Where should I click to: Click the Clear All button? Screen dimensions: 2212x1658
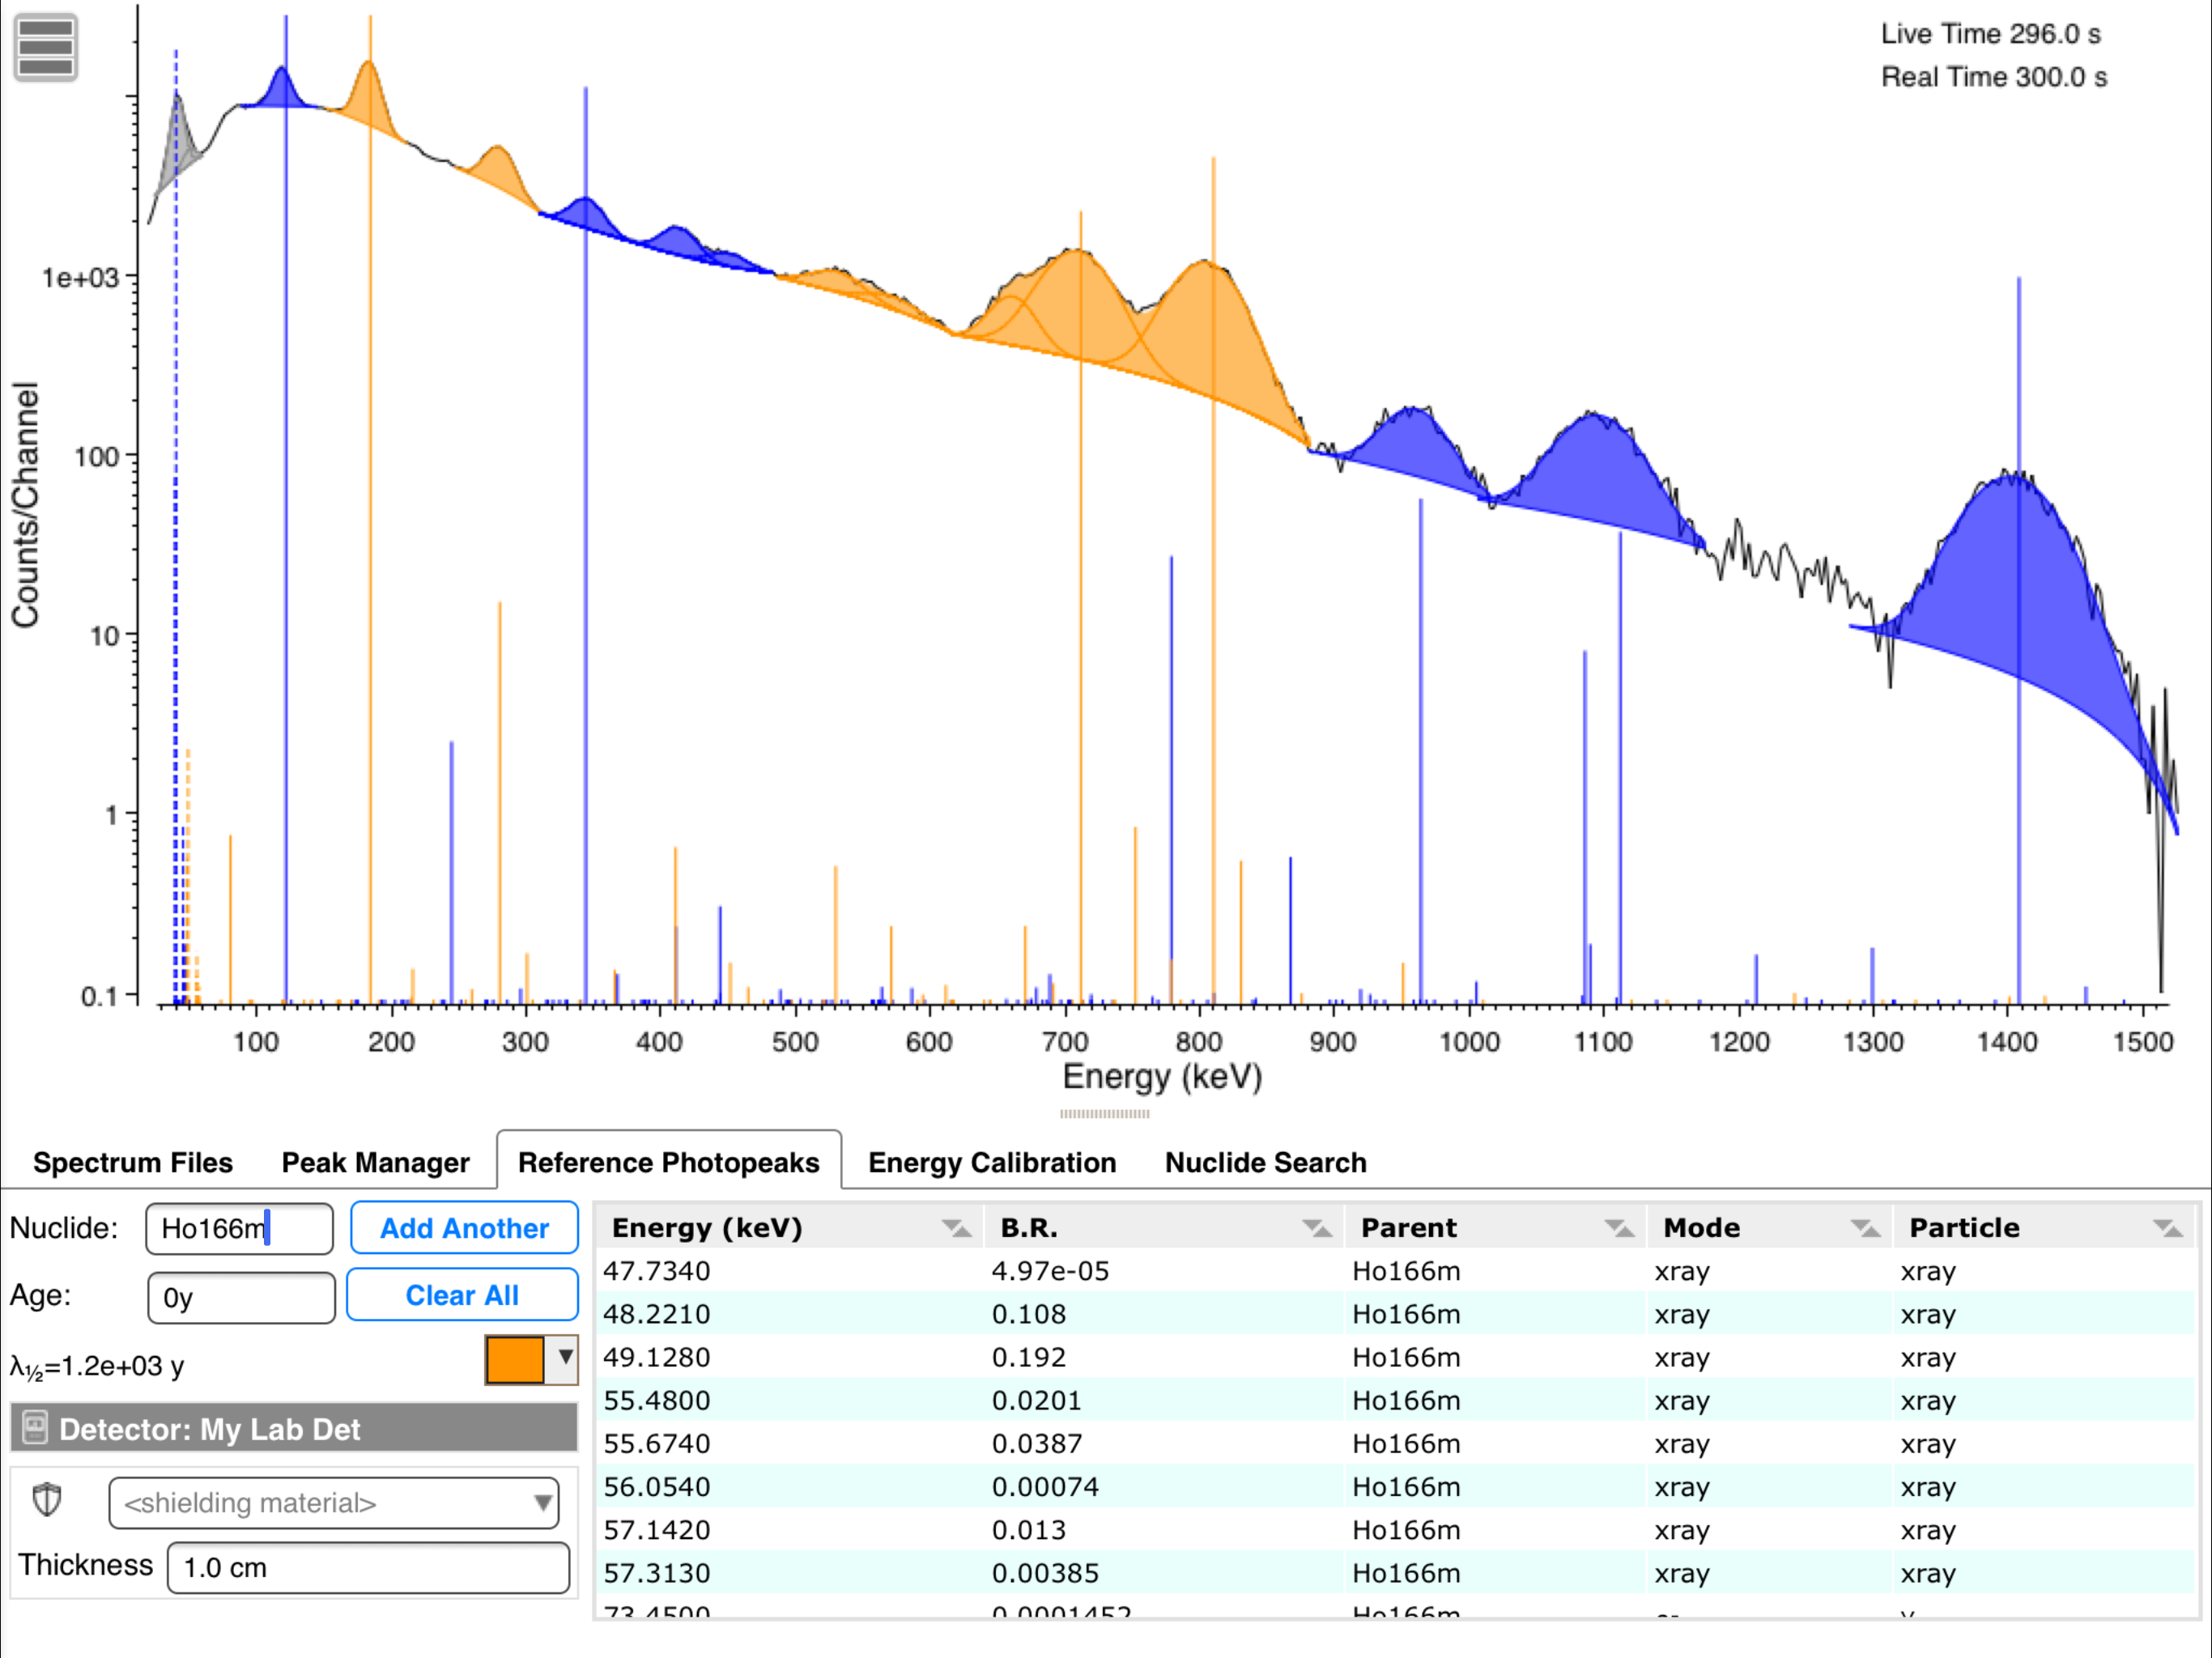[462, 1295]
